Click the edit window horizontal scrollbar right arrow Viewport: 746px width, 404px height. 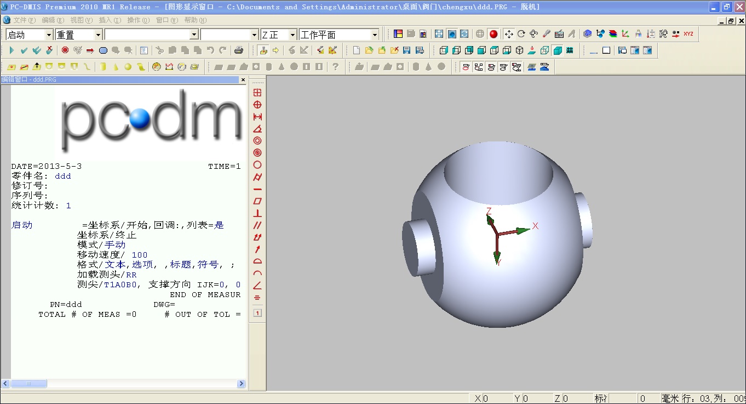point(241,384)
